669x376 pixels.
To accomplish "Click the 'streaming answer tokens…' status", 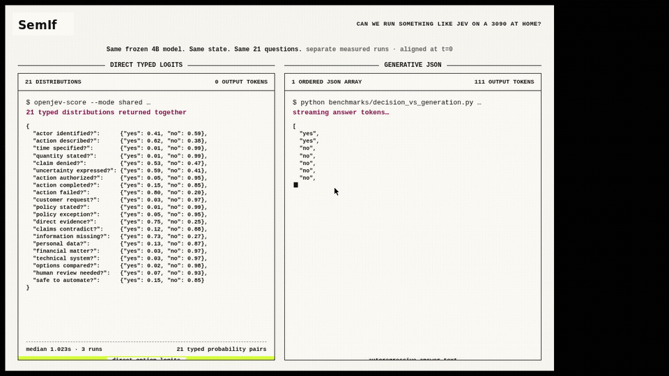I will [x=341, y=112].
